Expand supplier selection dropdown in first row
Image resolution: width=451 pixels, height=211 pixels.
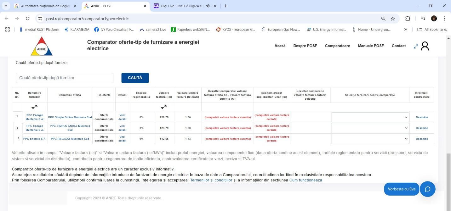(370, 117)
